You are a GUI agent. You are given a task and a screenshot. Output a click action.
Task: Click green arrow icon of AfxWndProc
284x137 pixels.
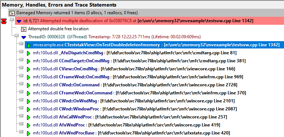(28, 125)
